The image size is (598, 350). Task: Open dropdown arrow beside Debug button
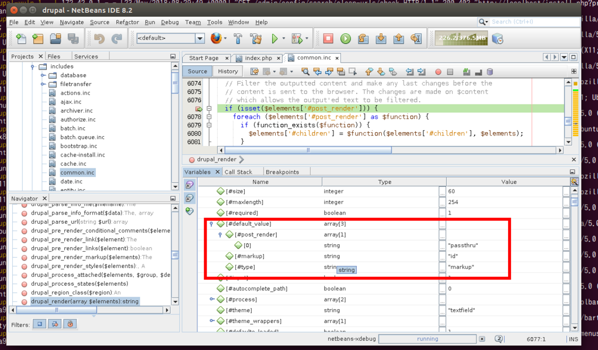click(307, 38)
